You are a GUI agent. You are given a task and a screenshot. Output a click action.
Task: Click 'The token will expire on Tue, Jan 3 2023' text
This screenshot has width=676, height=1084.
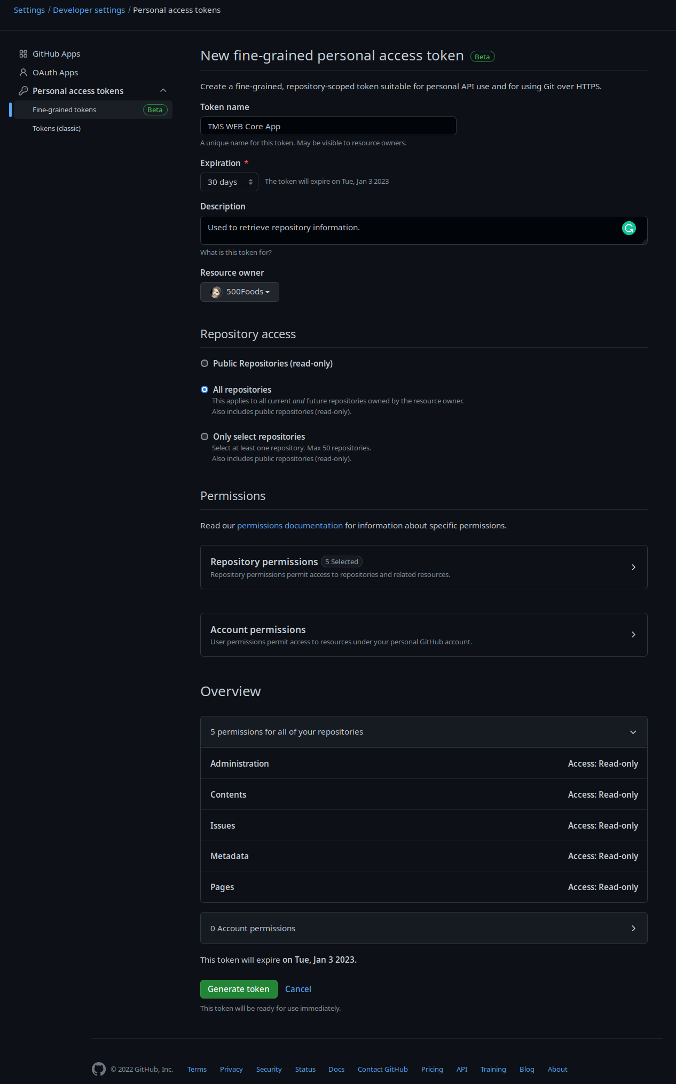(327, 182)
